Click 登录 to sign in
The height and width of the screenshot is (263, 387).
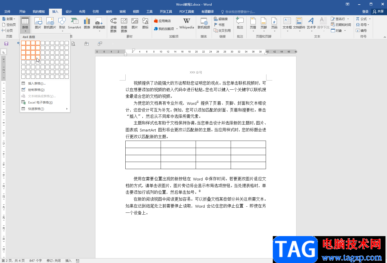click(x=365, y=12)
